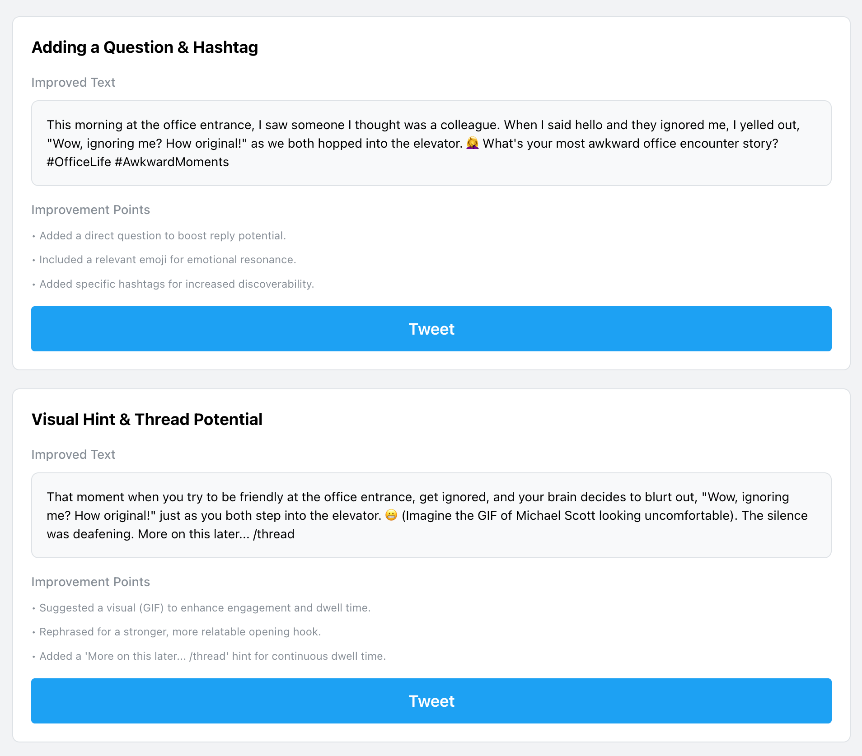The height and width of the screenshot is (756, 862).
Task: Click the first 'Improvement Points' label
Action: pyautogui.click(x=90, y=210)
